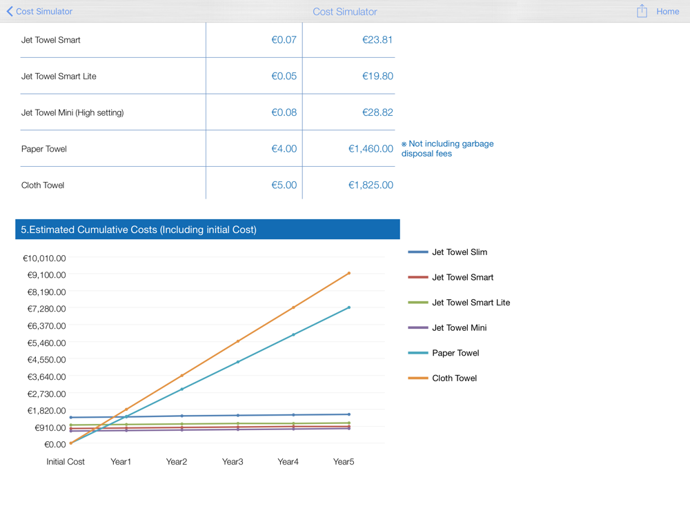
Task: Toggle Jet Towel Smart Lite legend entry
Action: click(x=471, y=303)
